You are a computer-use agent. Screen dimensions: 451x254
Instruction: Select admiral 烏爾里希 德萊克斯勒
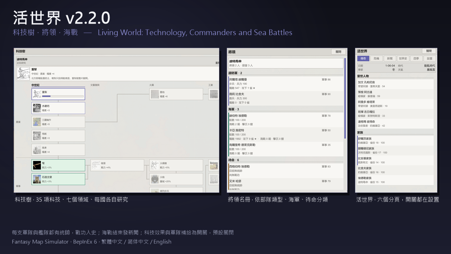pos(286,149)
